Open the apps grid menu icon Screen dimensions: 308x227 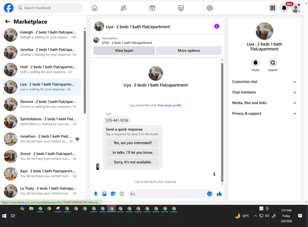272,8
